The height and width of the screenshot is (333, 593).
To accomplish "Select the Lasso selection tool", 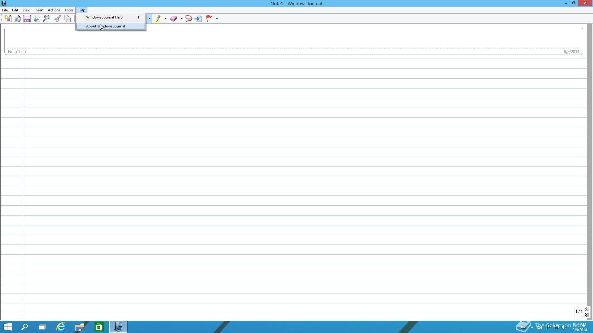I will click(x=189, y=18).
